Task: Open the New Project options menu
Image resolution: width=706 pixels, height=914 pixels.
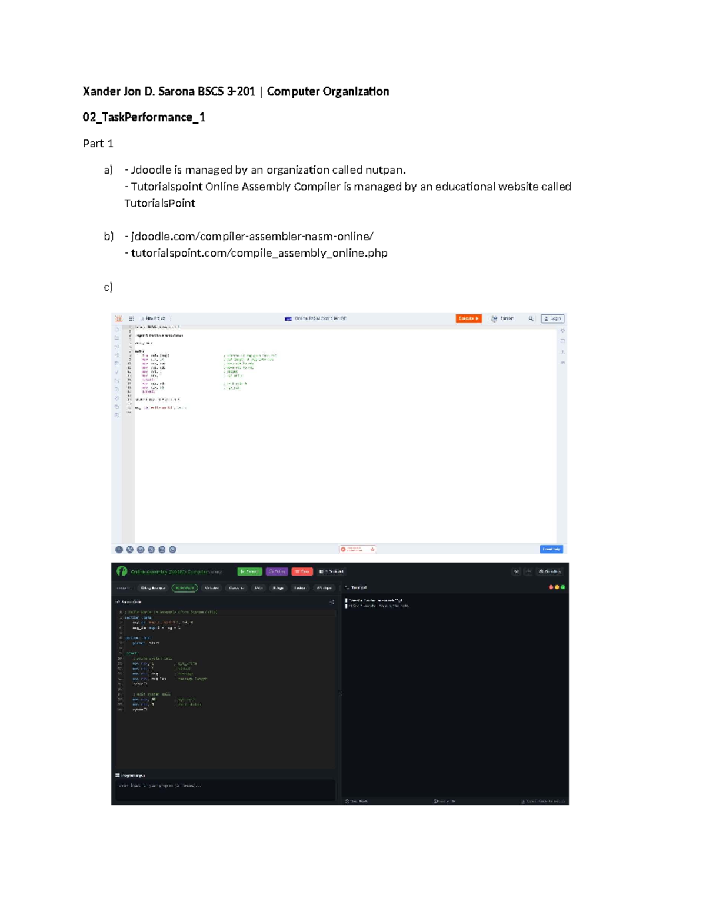Action: 171,318
